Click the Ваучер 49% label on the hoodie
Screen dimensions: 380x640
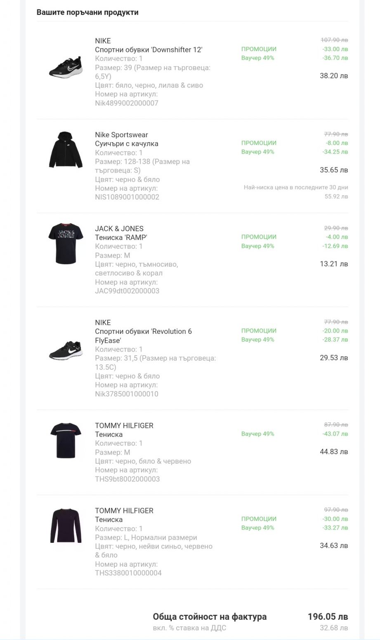257,152
